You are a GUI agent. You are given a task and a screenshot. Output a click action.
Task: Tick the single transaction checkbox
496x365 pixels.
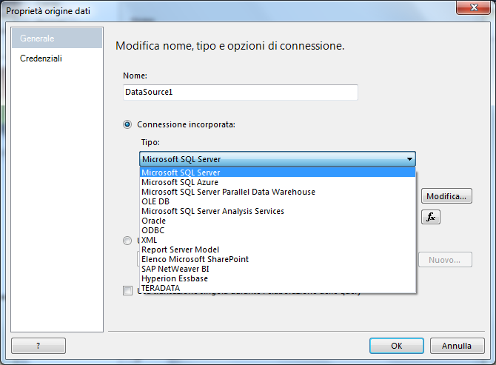(x=127, y=290)
